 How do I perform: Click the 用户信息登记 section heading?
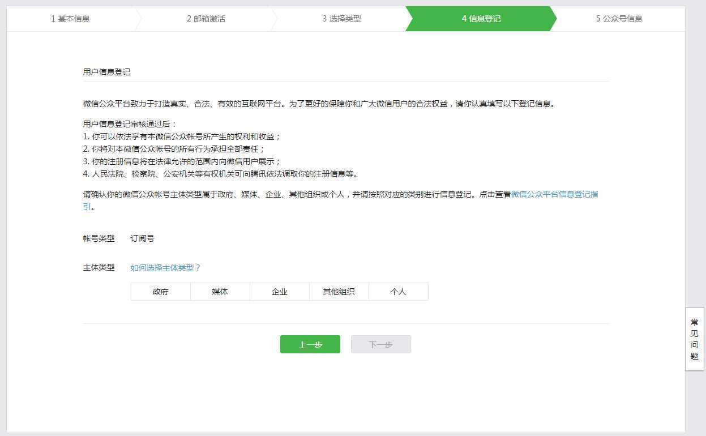click(106, 72)
